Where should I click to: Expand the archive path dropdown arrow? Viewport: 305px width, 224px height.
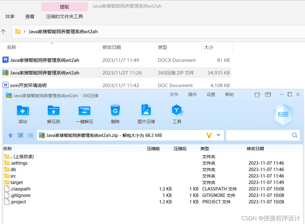[x=218, y=135]
